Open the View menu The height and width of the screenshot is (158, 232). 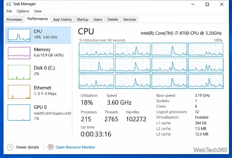38,11
